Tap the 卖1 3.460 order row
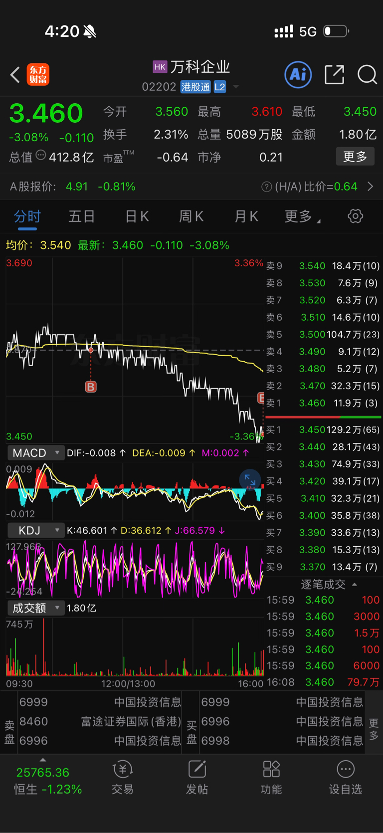The image size is (383, 833). coord(323,403)
